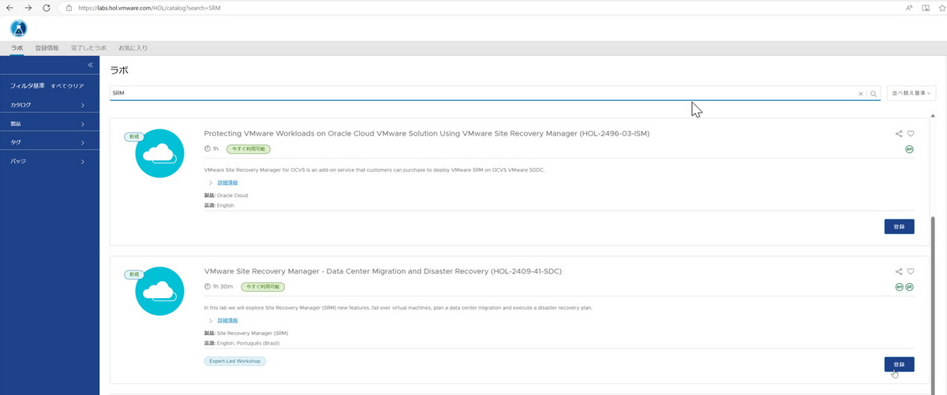The image size is (947, 395).
Task: Favorite the Oracle Cloud VMware lab with heart icon
Action: coord(911,134)
